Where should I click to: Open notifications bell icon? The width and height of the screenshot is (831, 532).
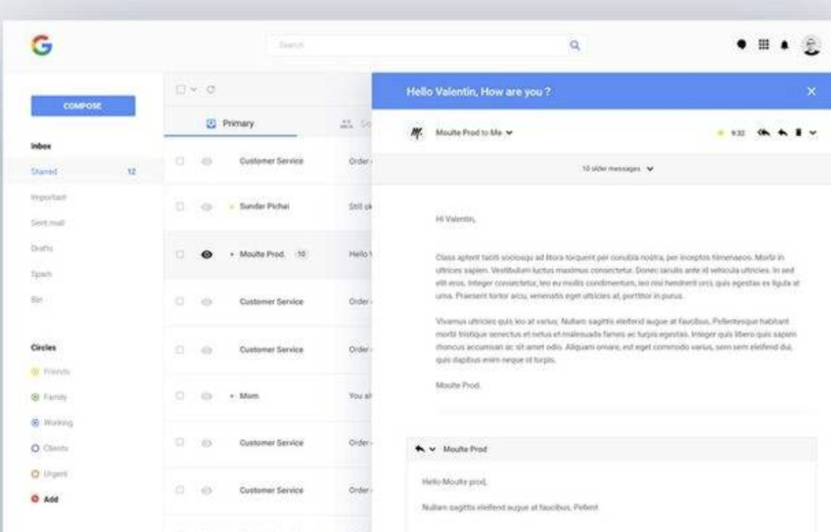[785, 45]
